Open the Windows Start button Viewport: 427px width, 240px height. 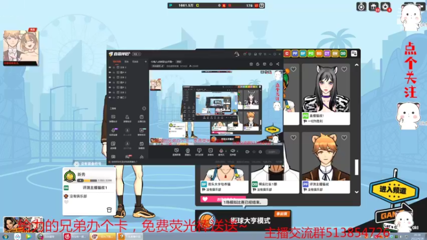(x=5, y=236)
